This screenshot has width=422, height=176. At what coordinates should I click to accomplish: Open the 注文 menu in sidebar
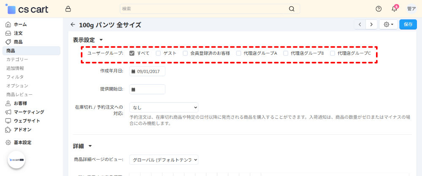[18, 33]
